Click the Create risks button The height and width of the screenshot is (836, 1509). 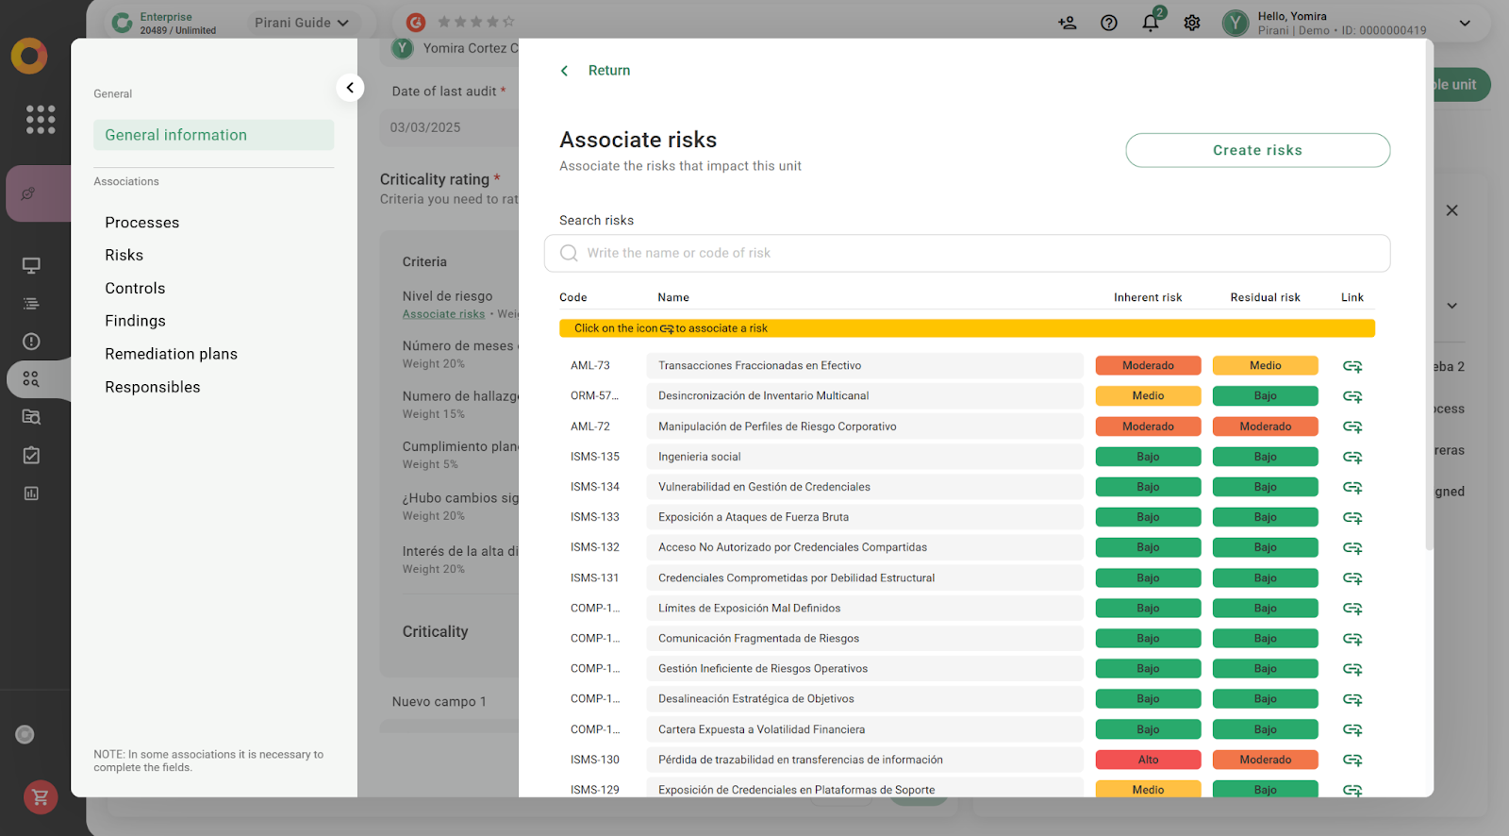(1256, 150)
